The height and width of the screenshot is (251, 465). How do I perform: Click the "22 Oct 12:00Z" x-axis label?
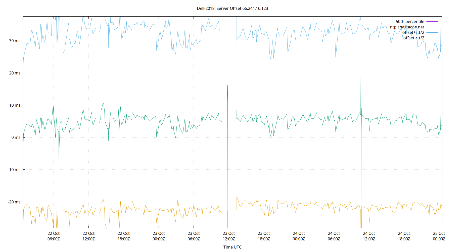click(88, 236)
